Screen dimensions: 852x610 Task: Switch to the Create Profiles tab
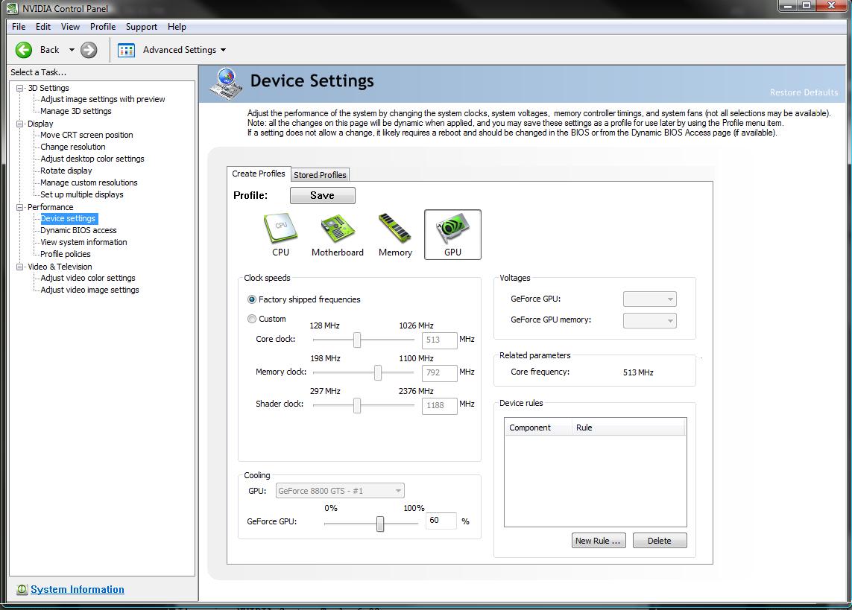point(259,174)
